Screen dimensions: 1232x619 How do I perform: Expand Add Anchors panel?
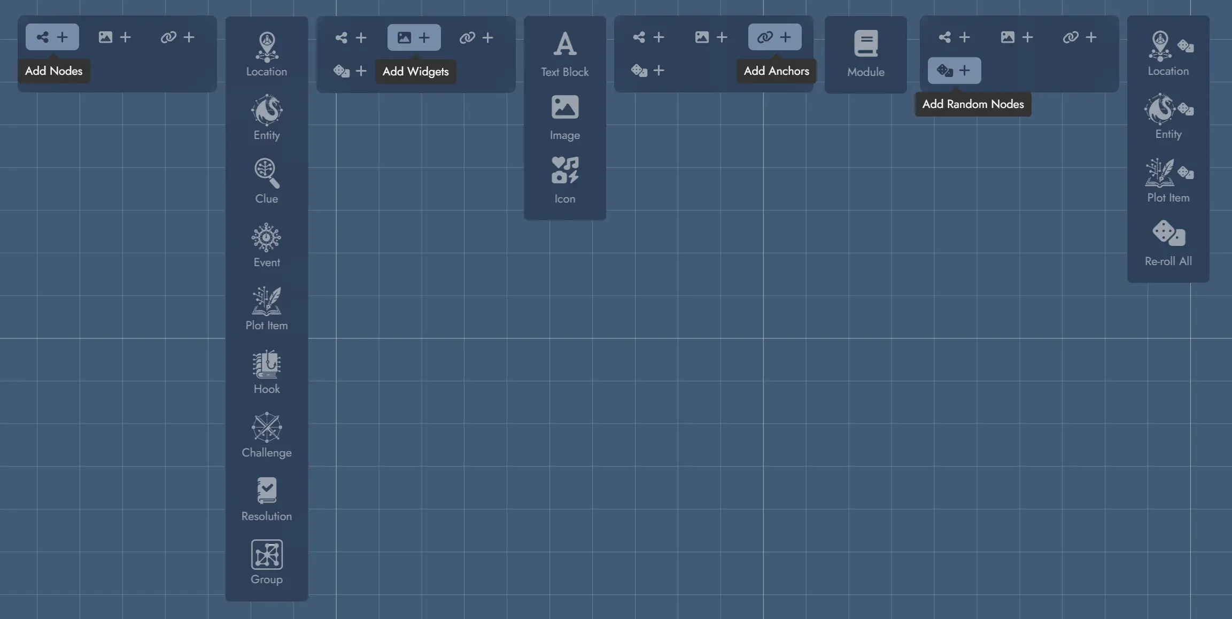pos(774,36)
